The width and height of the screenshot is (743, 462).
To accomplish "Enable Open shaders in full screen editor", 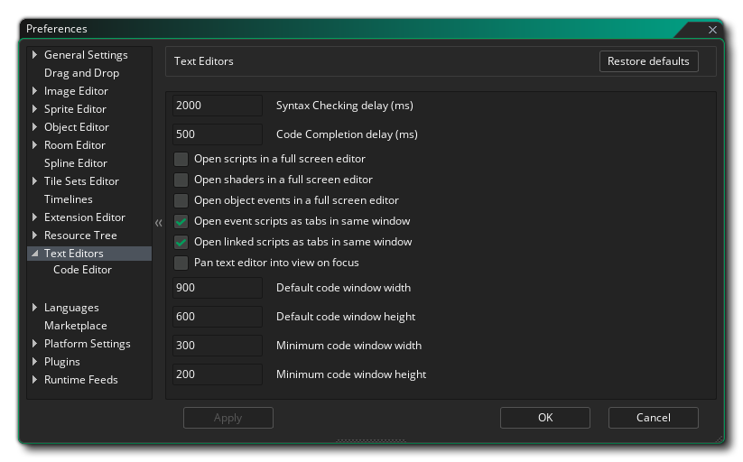I will tap(181, 180).
